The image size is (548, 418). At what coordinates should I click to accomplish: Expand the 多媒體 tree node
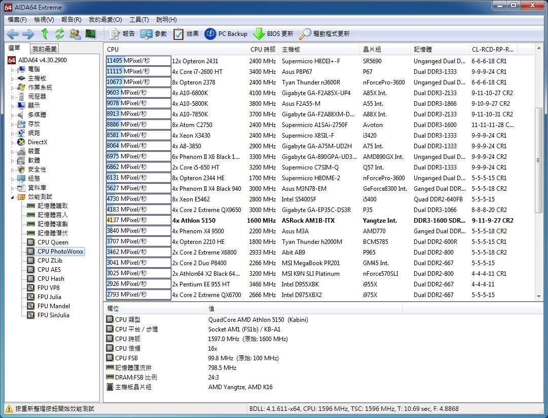(12, 115)
